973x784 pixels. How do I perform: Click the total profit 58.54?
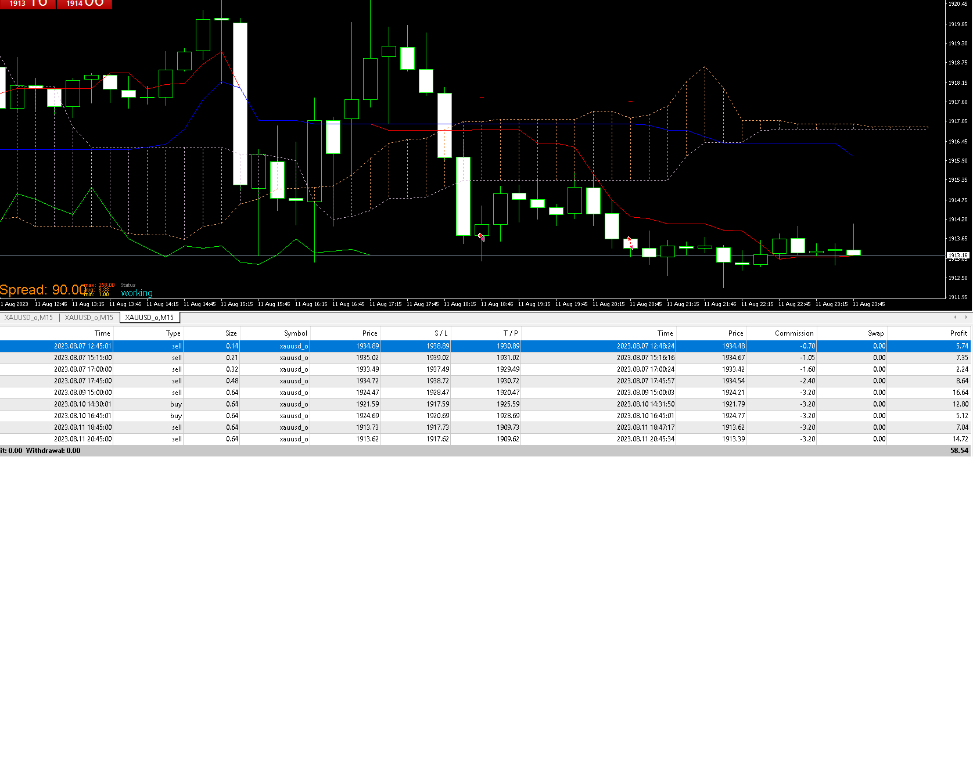coord(959,451)
